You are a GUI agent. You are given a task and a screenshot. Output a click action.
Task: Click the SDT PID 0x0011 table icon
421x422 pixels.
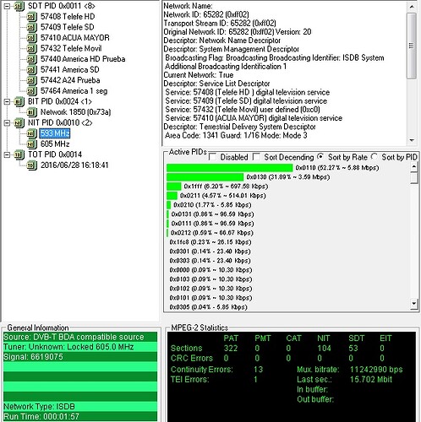pos(19,6)
